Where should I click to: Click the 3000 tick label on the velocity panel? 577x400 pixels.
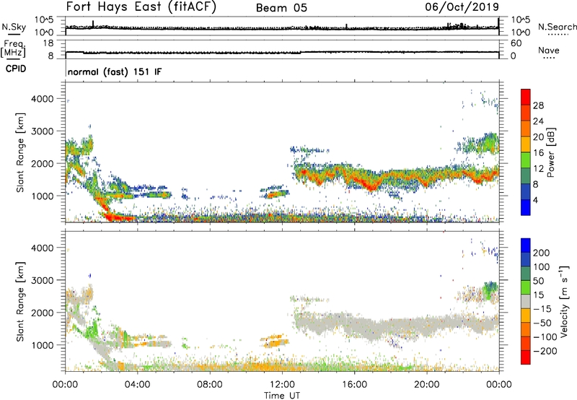(x=42, y=280)
